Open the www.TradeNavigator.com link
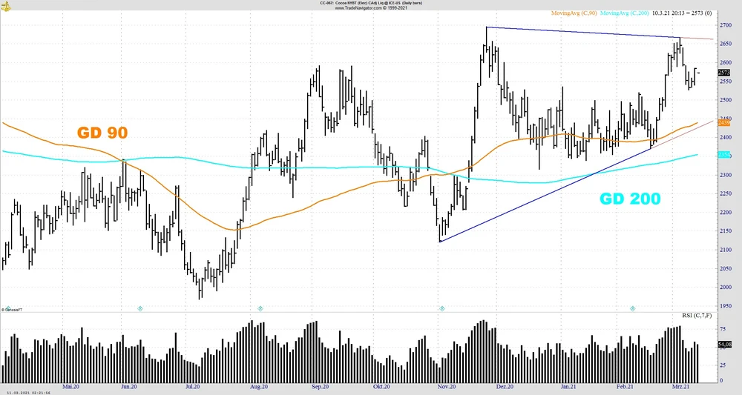742x395 pixels. [x=371, y=7]
